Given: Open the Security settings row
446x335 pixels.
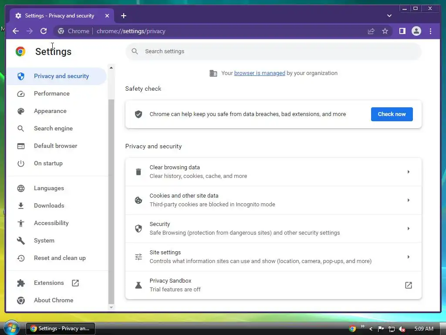Looking at the screenshot, I should (274, 229).
